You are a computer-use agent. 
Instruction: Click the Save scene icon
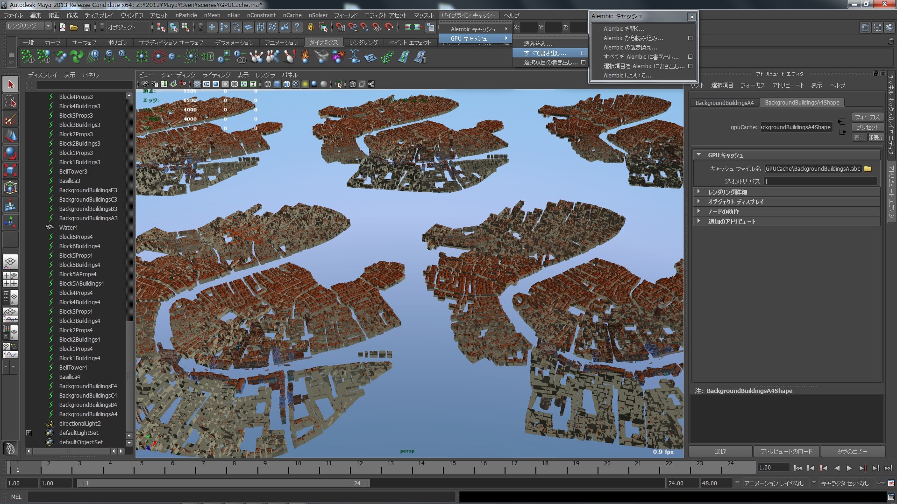click(x=86, y=28)
